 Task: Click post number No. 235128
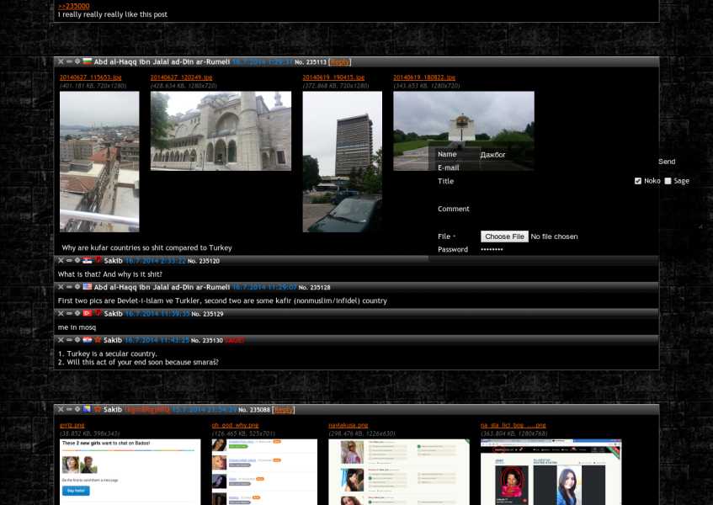pyautogui.click(x=315, y=287)
